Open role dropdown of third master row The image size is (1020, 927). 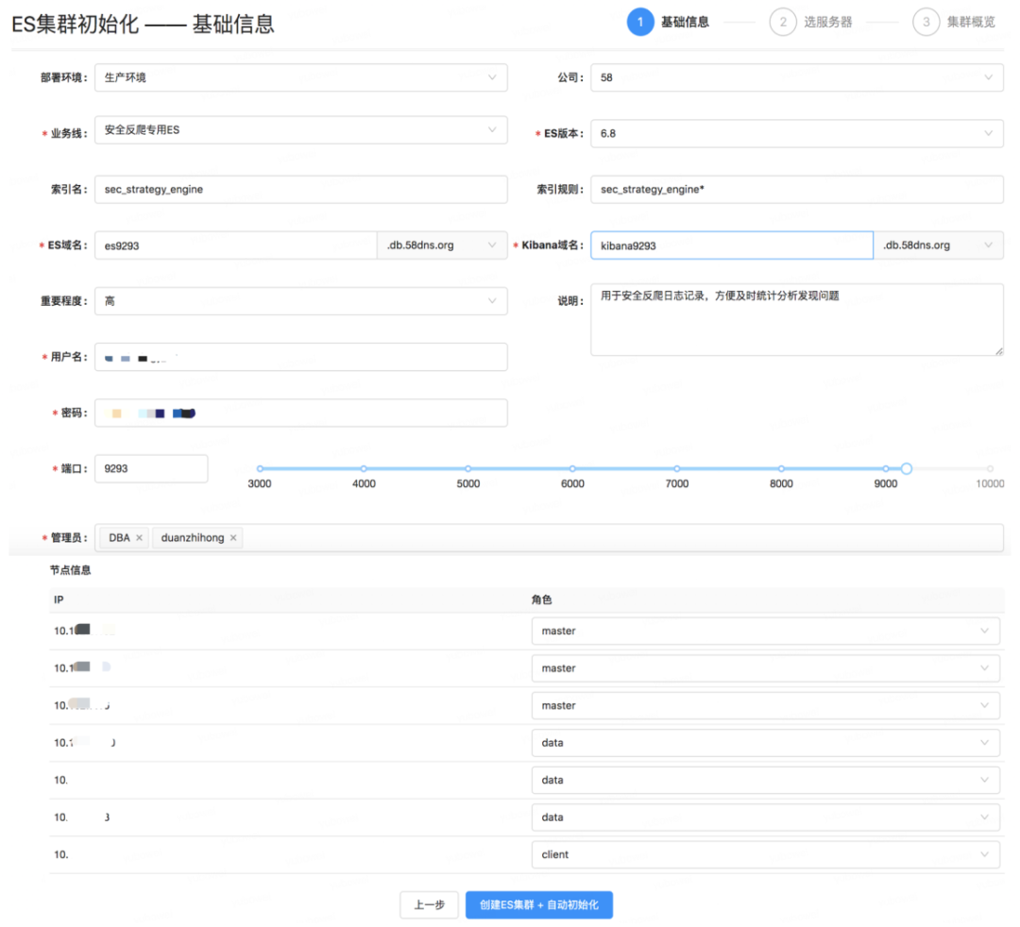point(766,705)
